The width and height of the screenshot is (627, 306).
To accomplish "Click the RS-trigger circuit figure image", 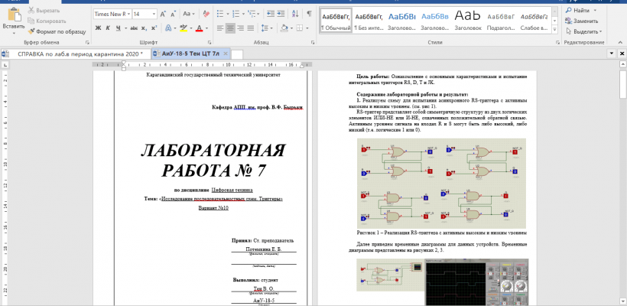I will point(441,183).
